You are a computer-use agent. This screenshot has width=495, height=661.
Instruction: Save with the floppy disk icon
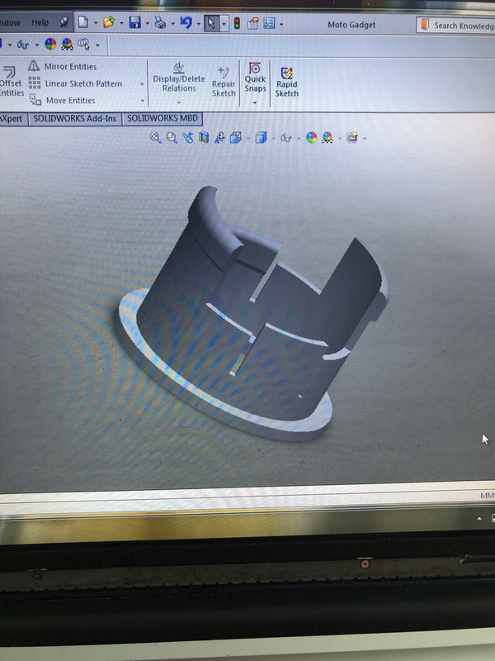134,23
